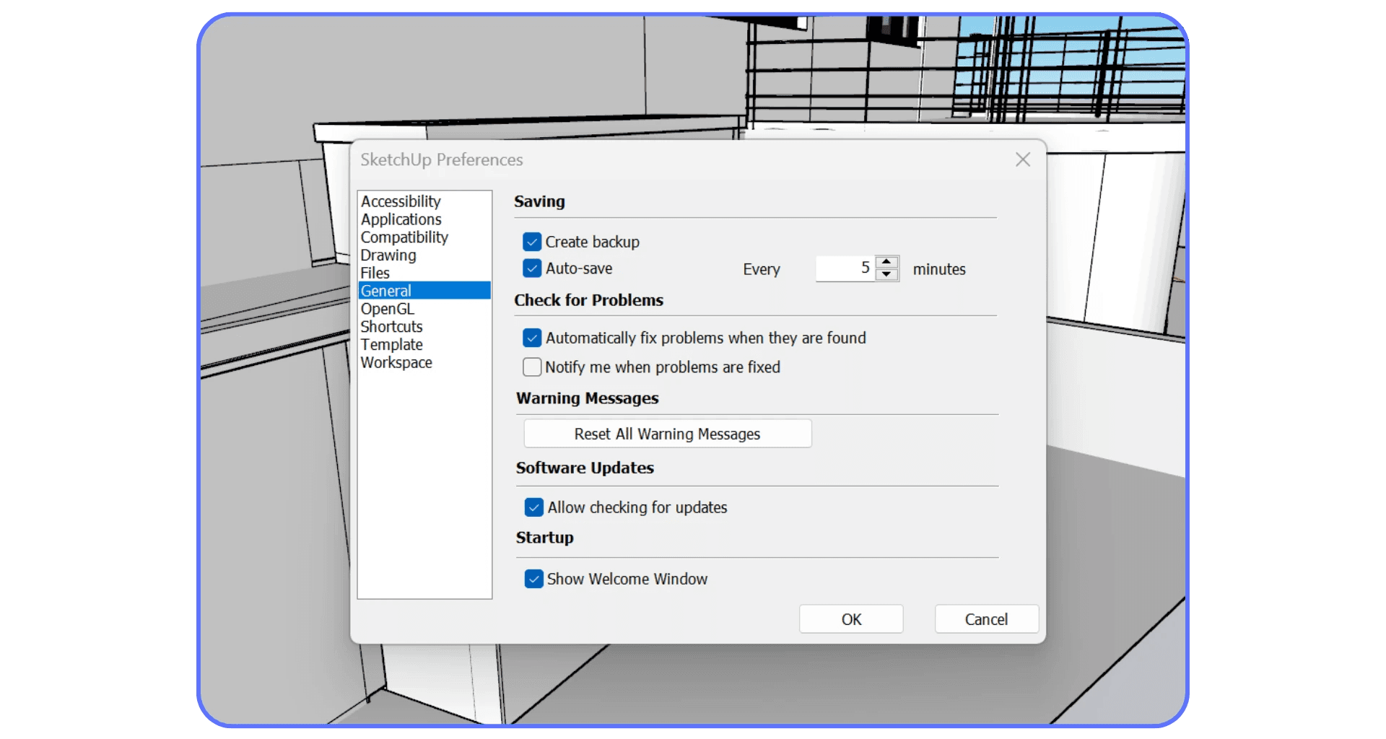The image size is (1386, 739).
Task: Click the SketchUp Preferences title text
Action: (442, 159)
